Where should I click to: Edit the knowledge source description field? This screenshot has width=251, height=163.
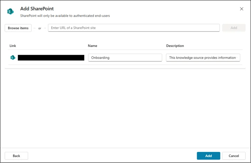coord(203,58)
